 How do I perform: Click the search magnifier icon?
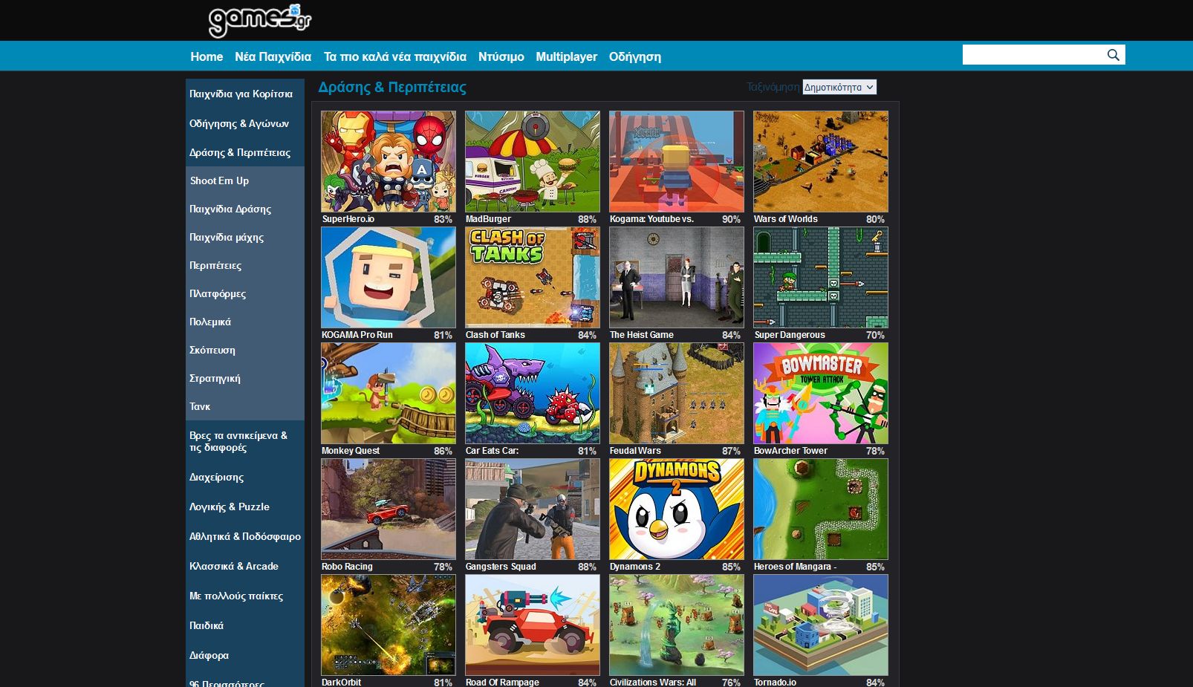[1113, 55]
